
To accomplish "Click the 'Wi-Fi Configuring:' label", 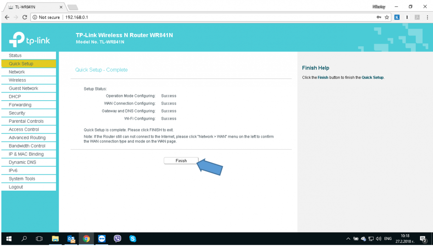I will coord(140,118).
